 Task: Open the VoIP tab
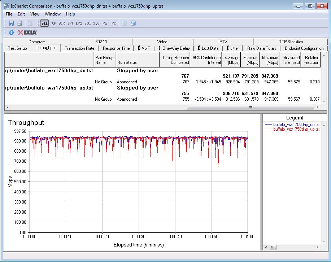pyautogui.click(x=144, y=48)
